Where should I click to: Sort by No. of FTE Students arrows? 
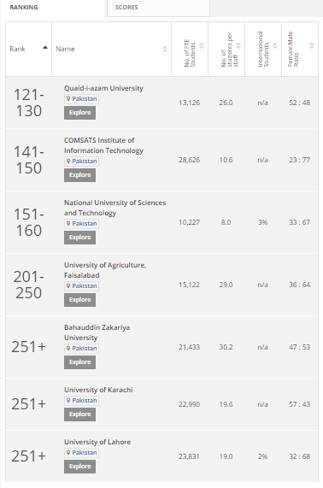[202, 46]
